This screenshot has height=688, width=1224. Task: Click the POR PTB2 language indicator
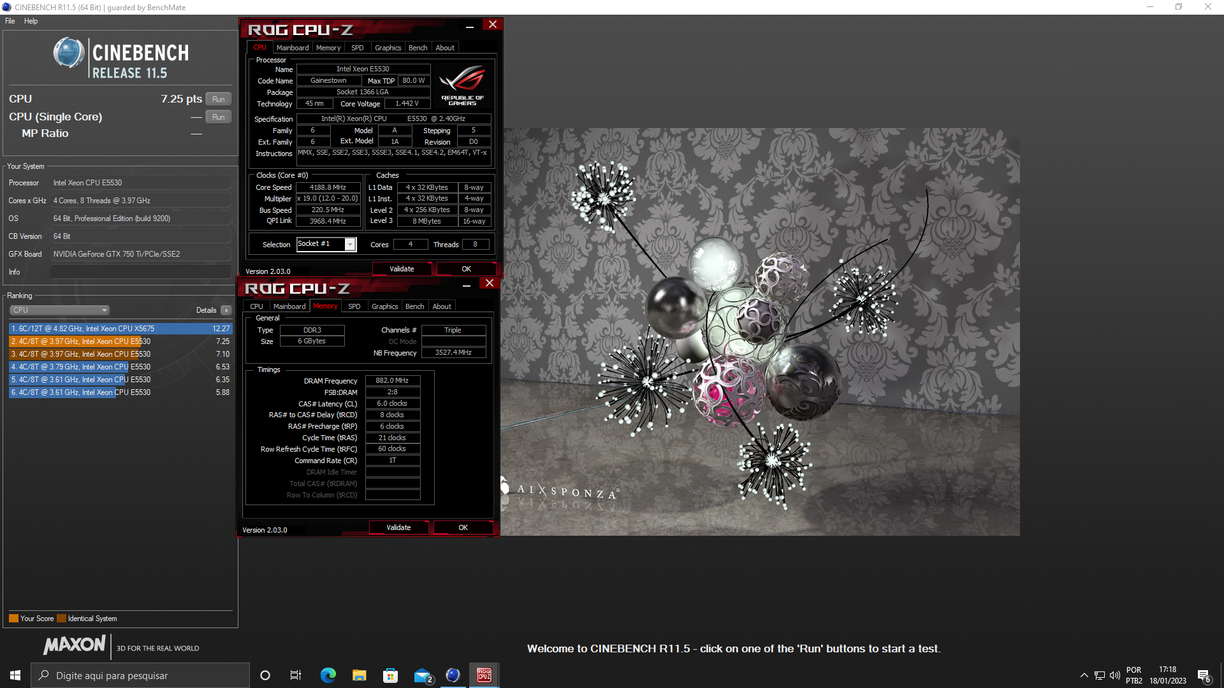(1134, 675)
